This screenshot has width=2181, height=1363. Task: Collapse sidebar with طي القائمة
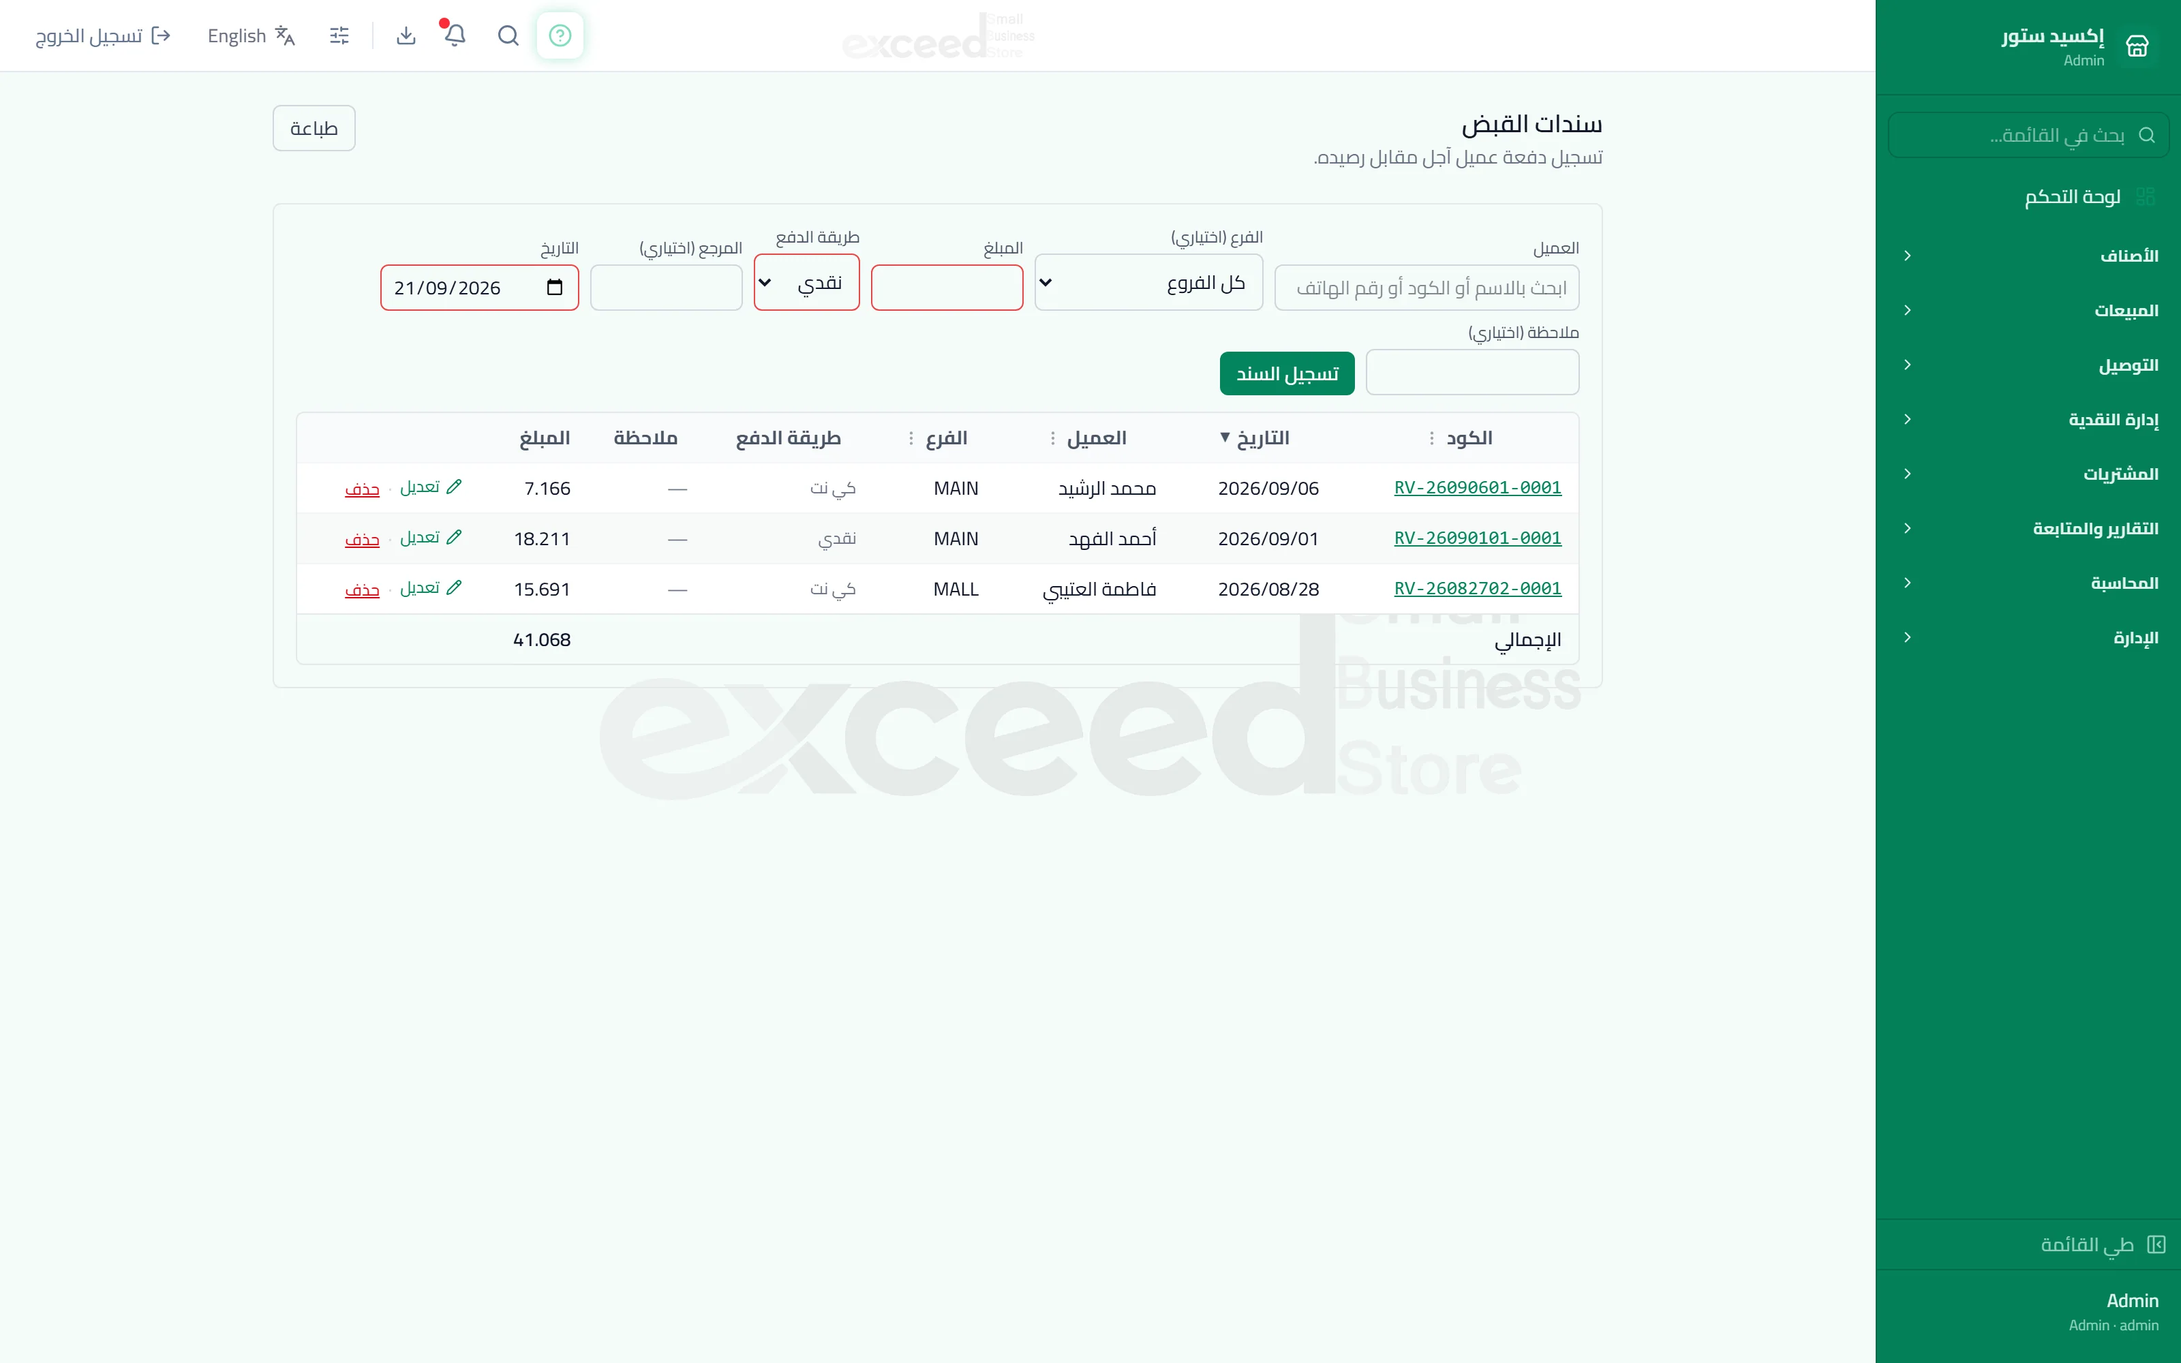click(x=2103, y=1244)
